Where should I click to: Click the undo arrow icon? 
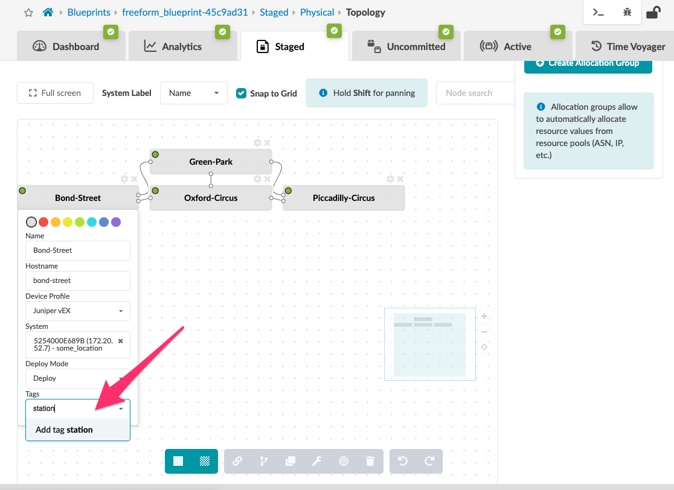(x=403, y=461)
